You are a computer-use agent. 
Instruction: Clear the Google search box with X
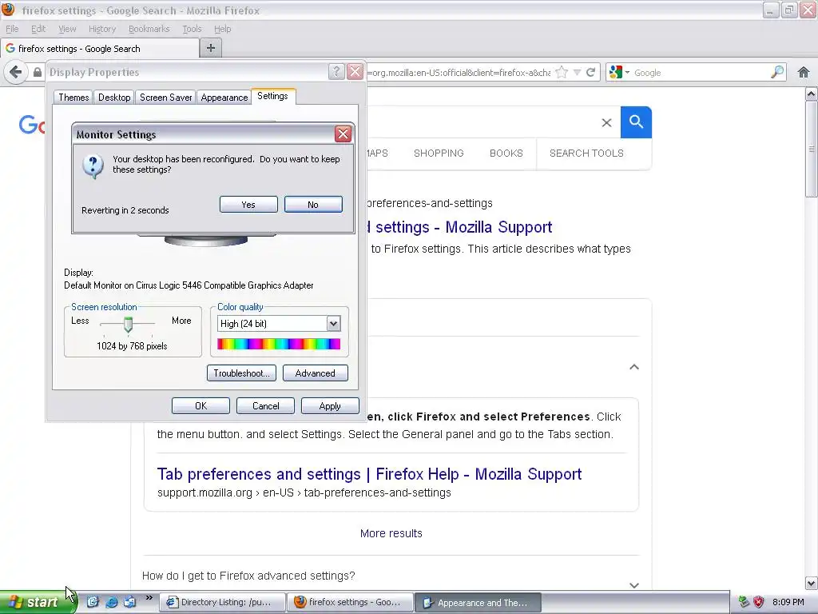[x=606, y=122]
